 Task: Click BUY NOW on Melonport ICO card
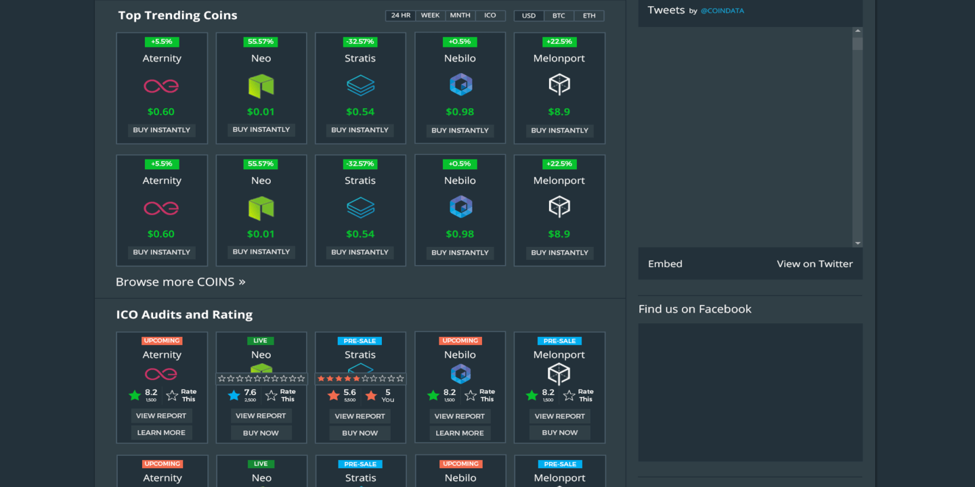point(559,433)
